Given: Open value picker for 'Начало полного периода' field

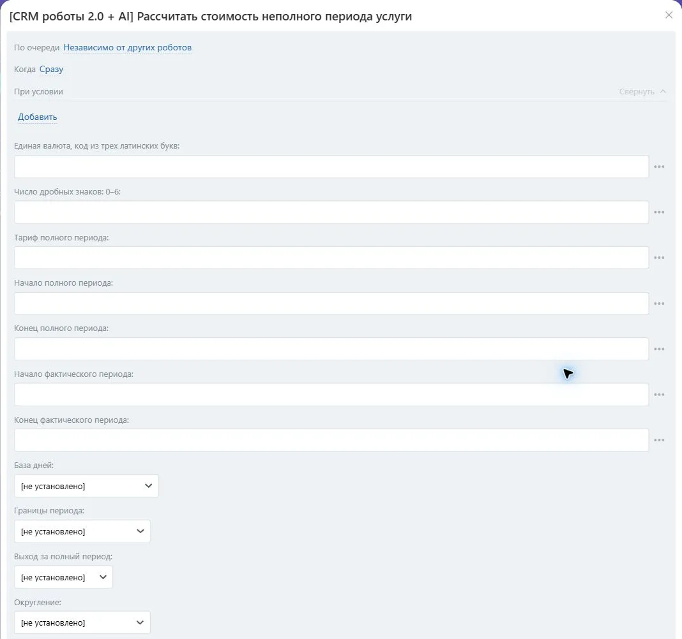Looking at the screenshot, I should coord(659,304).
